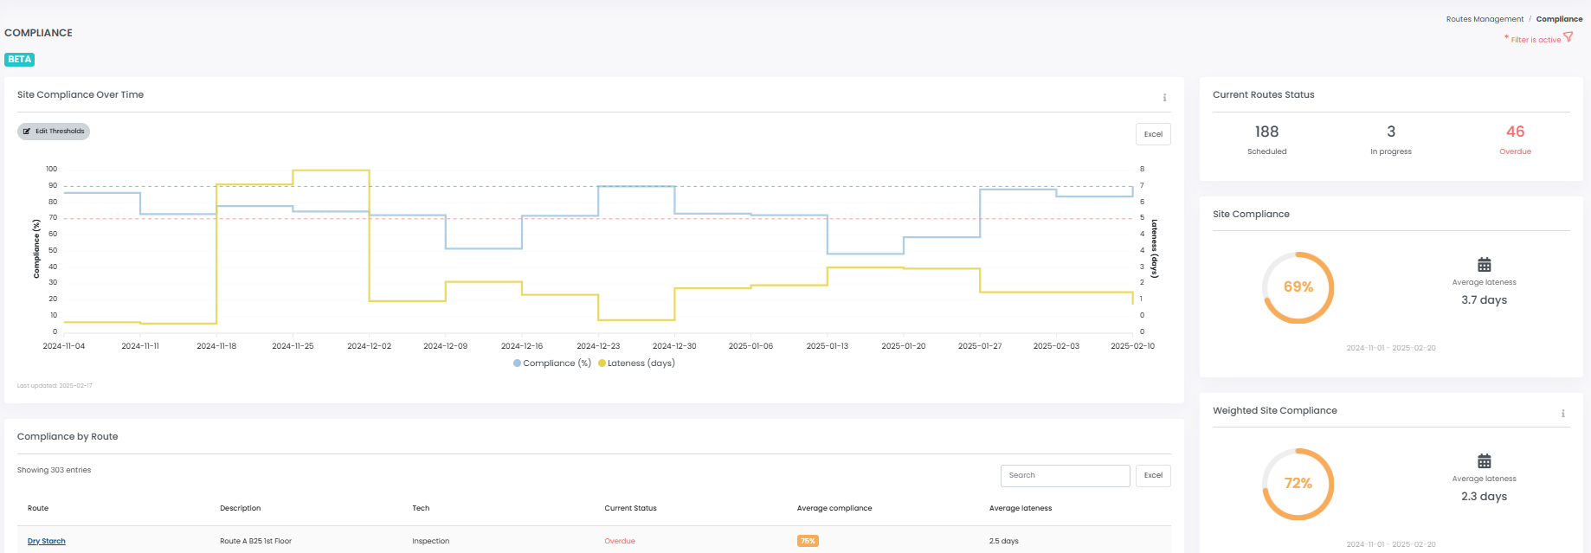Sort by Average compliance column header
This screenshot has height=553, width=1591.
[834, 508]
